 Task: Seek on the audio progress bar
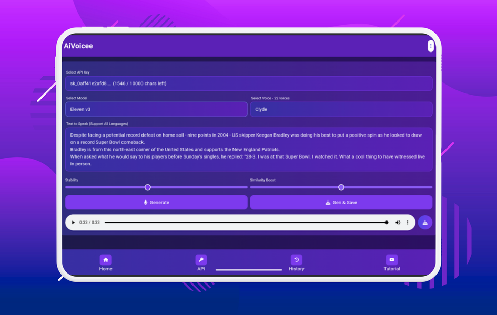pyautogui.click(x=246, y=222)
